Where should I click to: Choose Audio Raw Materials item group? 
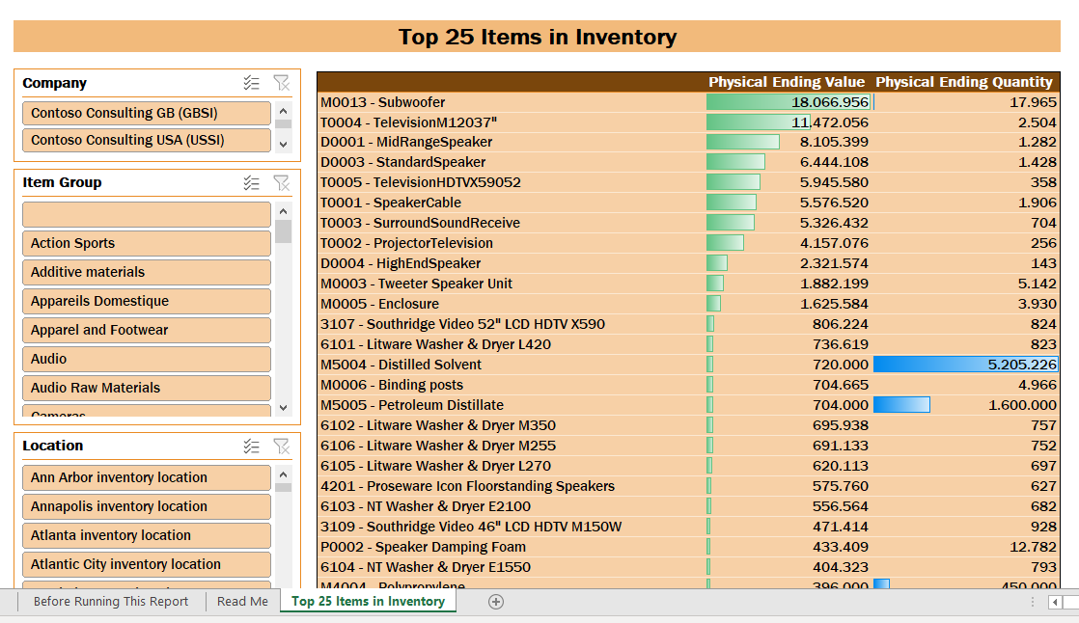tap(147, 388)
